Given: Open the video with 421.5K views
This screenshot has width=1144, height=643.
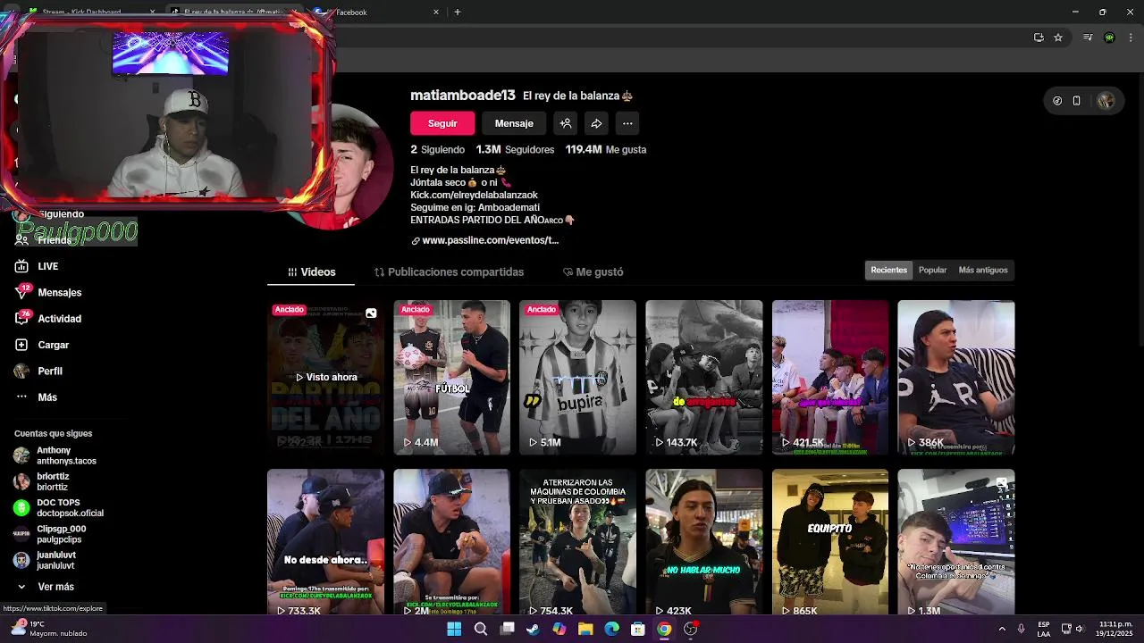Looking at the screenshot, I should point(830,378).
